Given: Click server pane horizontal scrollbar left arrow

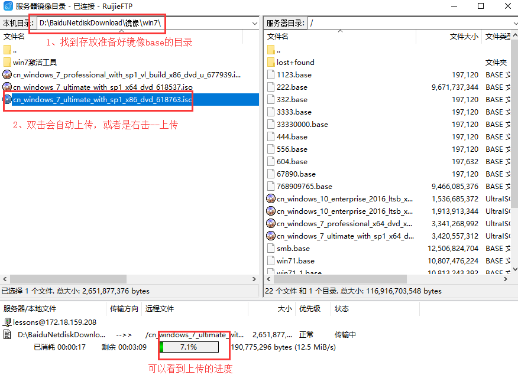Looking at the screenshot, I should [268, 279].
